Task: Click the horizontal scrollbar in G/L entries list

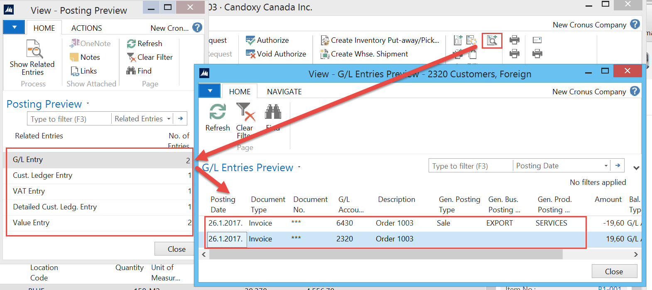Action: pyautogui.click(x=385, y=254)
